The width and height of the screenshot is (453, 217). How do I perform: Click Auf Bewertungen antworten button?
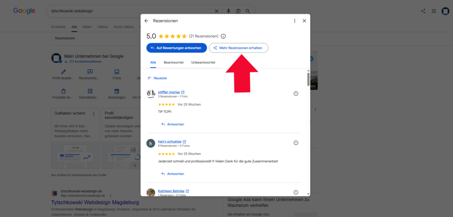tap(177, 48)
